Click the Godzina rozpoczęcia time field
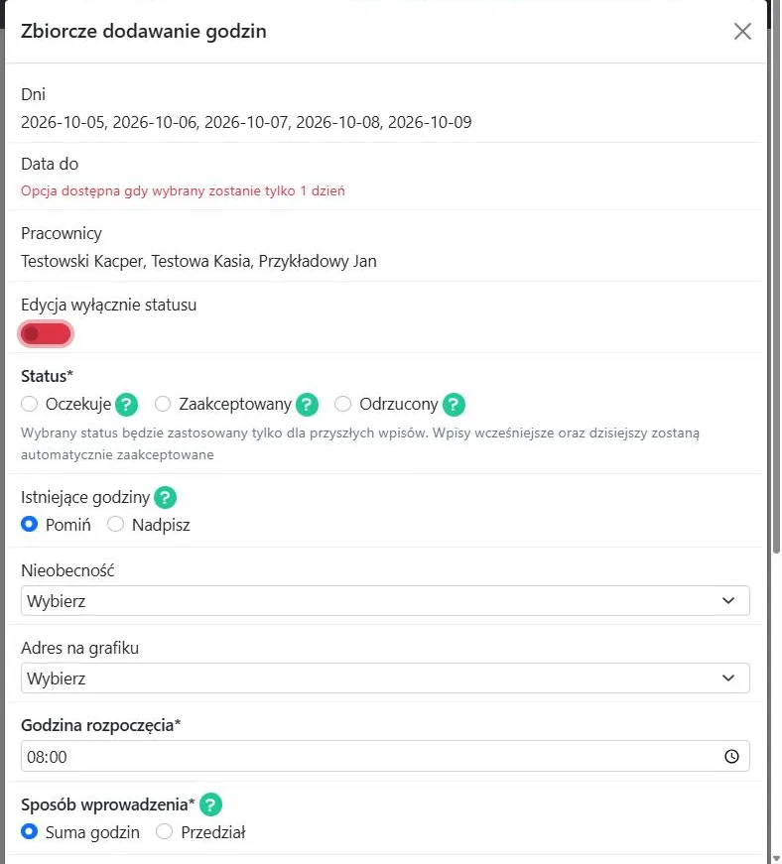Viewport: 782px width, 864px height. (385, 756)
